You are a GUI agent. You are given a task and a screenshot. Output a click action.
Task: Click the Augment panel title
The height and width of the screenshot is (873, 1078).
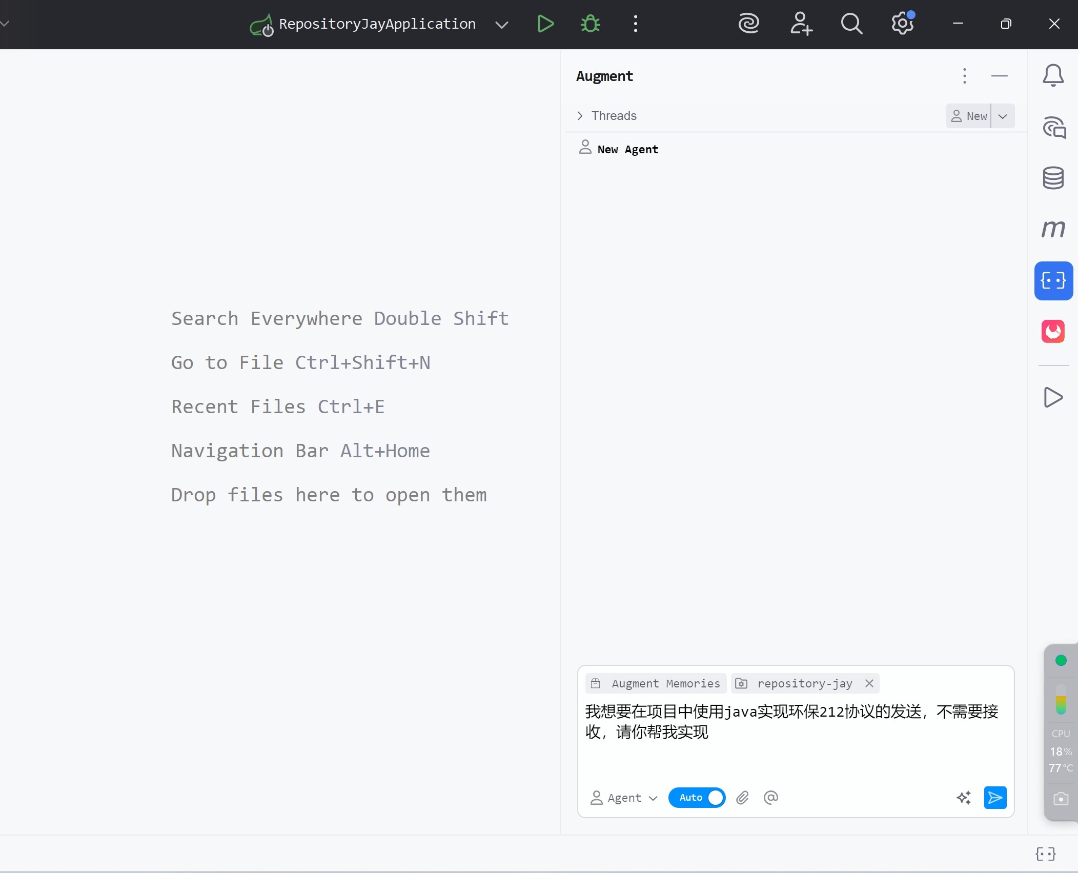pos(604,76)
